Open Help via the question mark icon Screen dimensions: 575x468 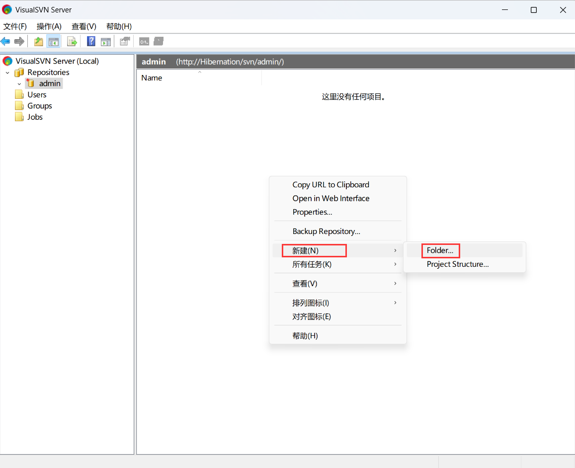pos(91,41)
